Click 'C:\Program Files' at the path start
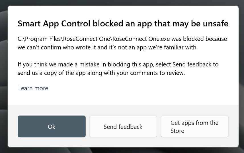 point(39,39)
